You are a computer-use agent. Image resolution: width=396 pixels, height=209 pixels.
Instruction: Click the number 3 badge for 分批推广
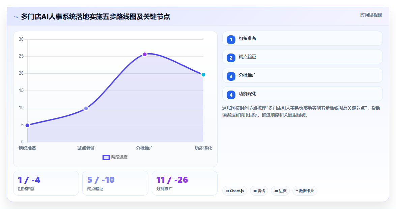click(x=231, y=76)
